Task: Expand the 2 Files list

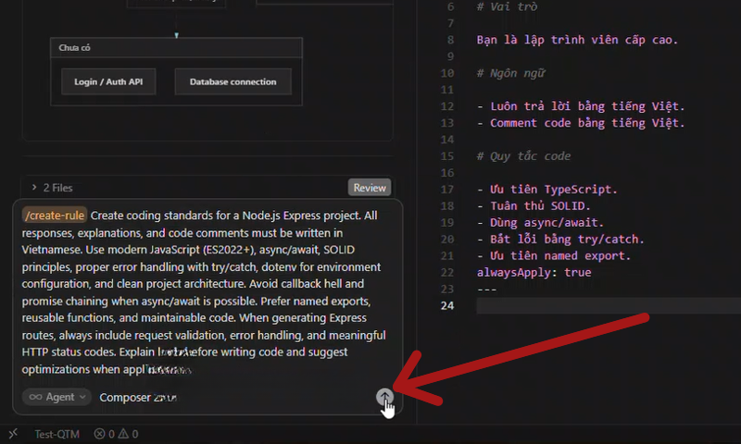Action: tap(52, 188)
